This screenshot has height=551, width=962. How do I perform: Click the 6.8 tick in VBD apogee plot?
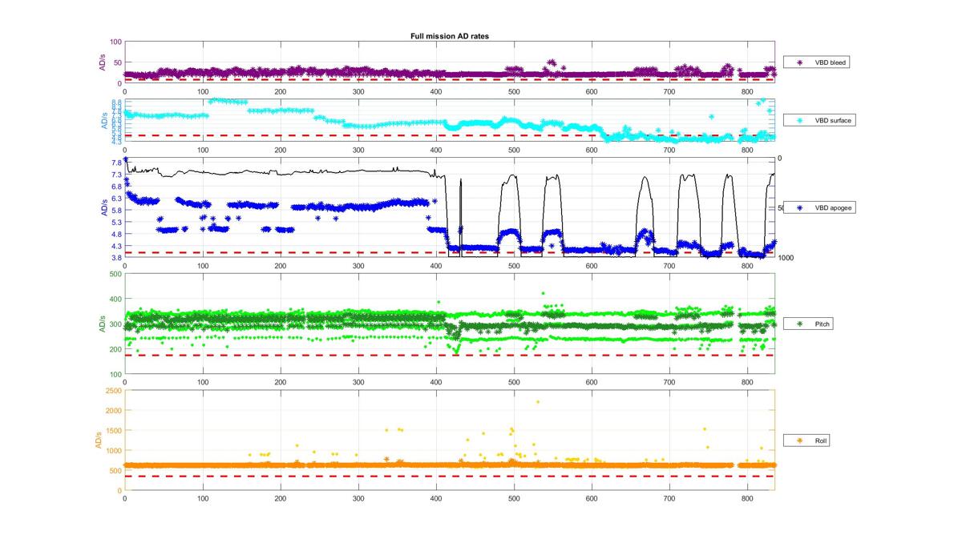pyautogui.click(x=115, y=187)
